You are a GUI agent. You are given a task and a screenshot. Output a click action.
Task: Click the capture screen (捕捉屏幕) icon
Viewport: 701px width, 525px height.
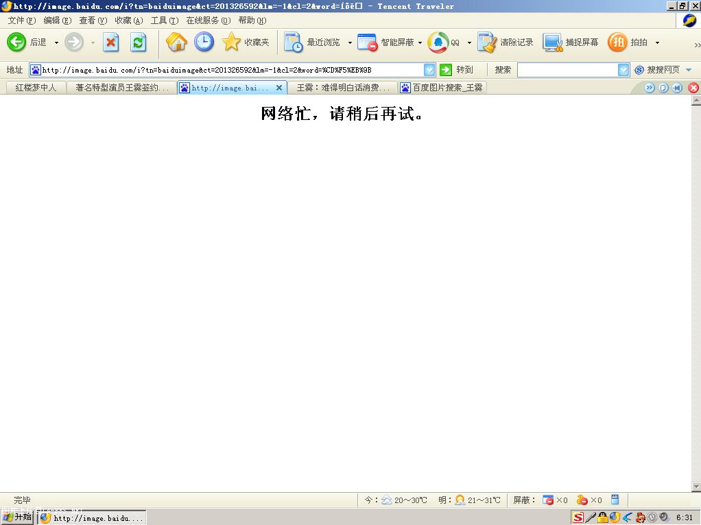[553, 42]
